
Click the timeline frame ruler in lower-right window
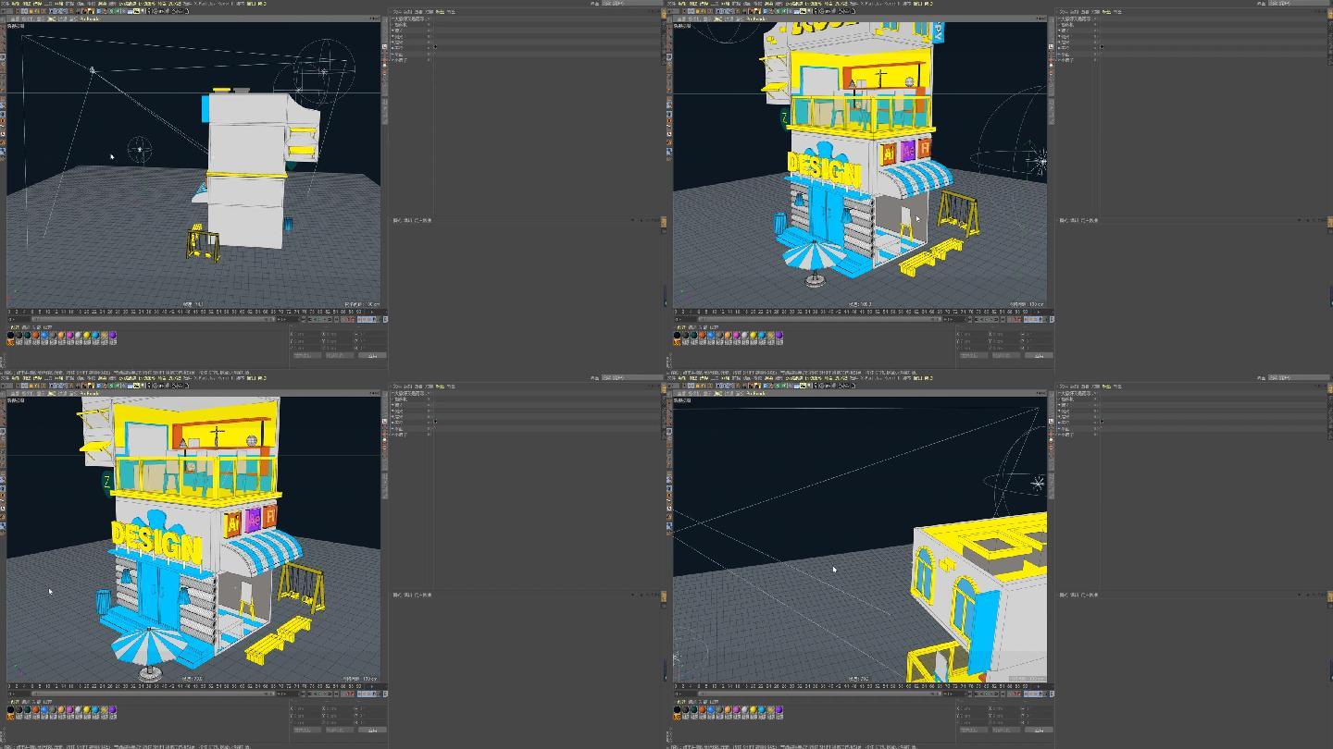[x=860, y=686]
